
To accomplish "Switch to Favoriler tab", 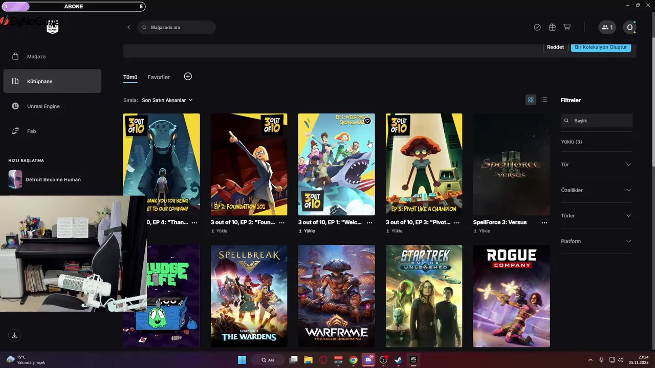I will coord(159,77).
